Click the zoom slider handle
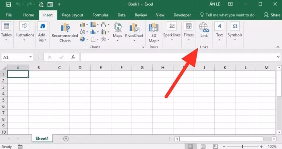Screen dimensions: 282x149 point(243,147)
